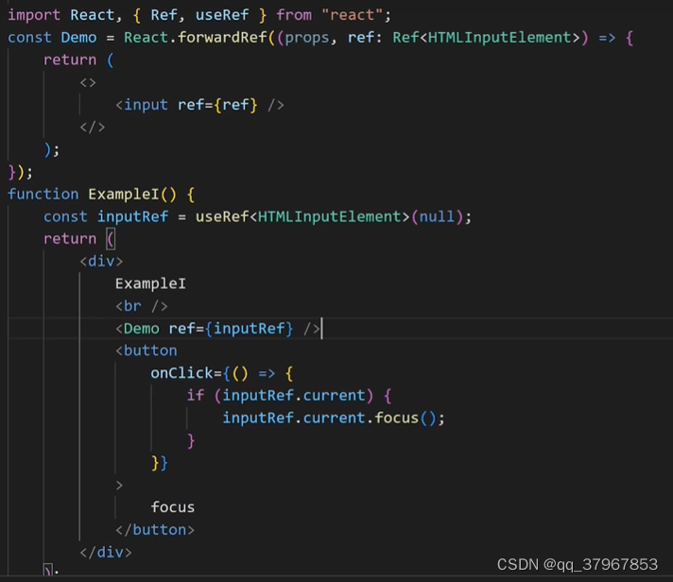Image resolution: width=673 pixels, height=582 pixels.
Task: Click the ExampleI text inside div
Action: 150,283
